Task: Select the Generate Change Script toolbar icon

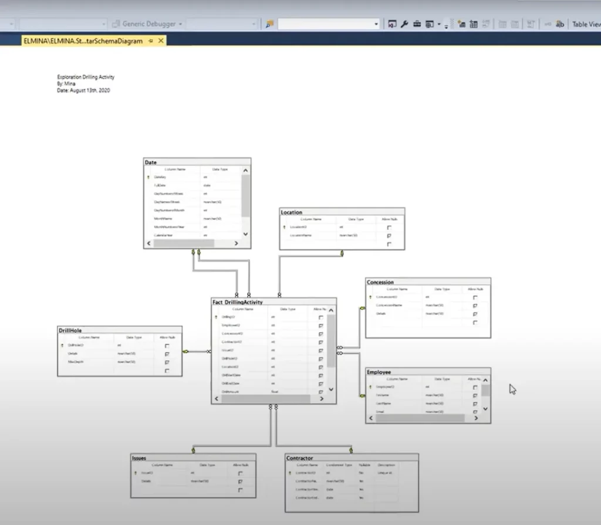Action: 392,24
